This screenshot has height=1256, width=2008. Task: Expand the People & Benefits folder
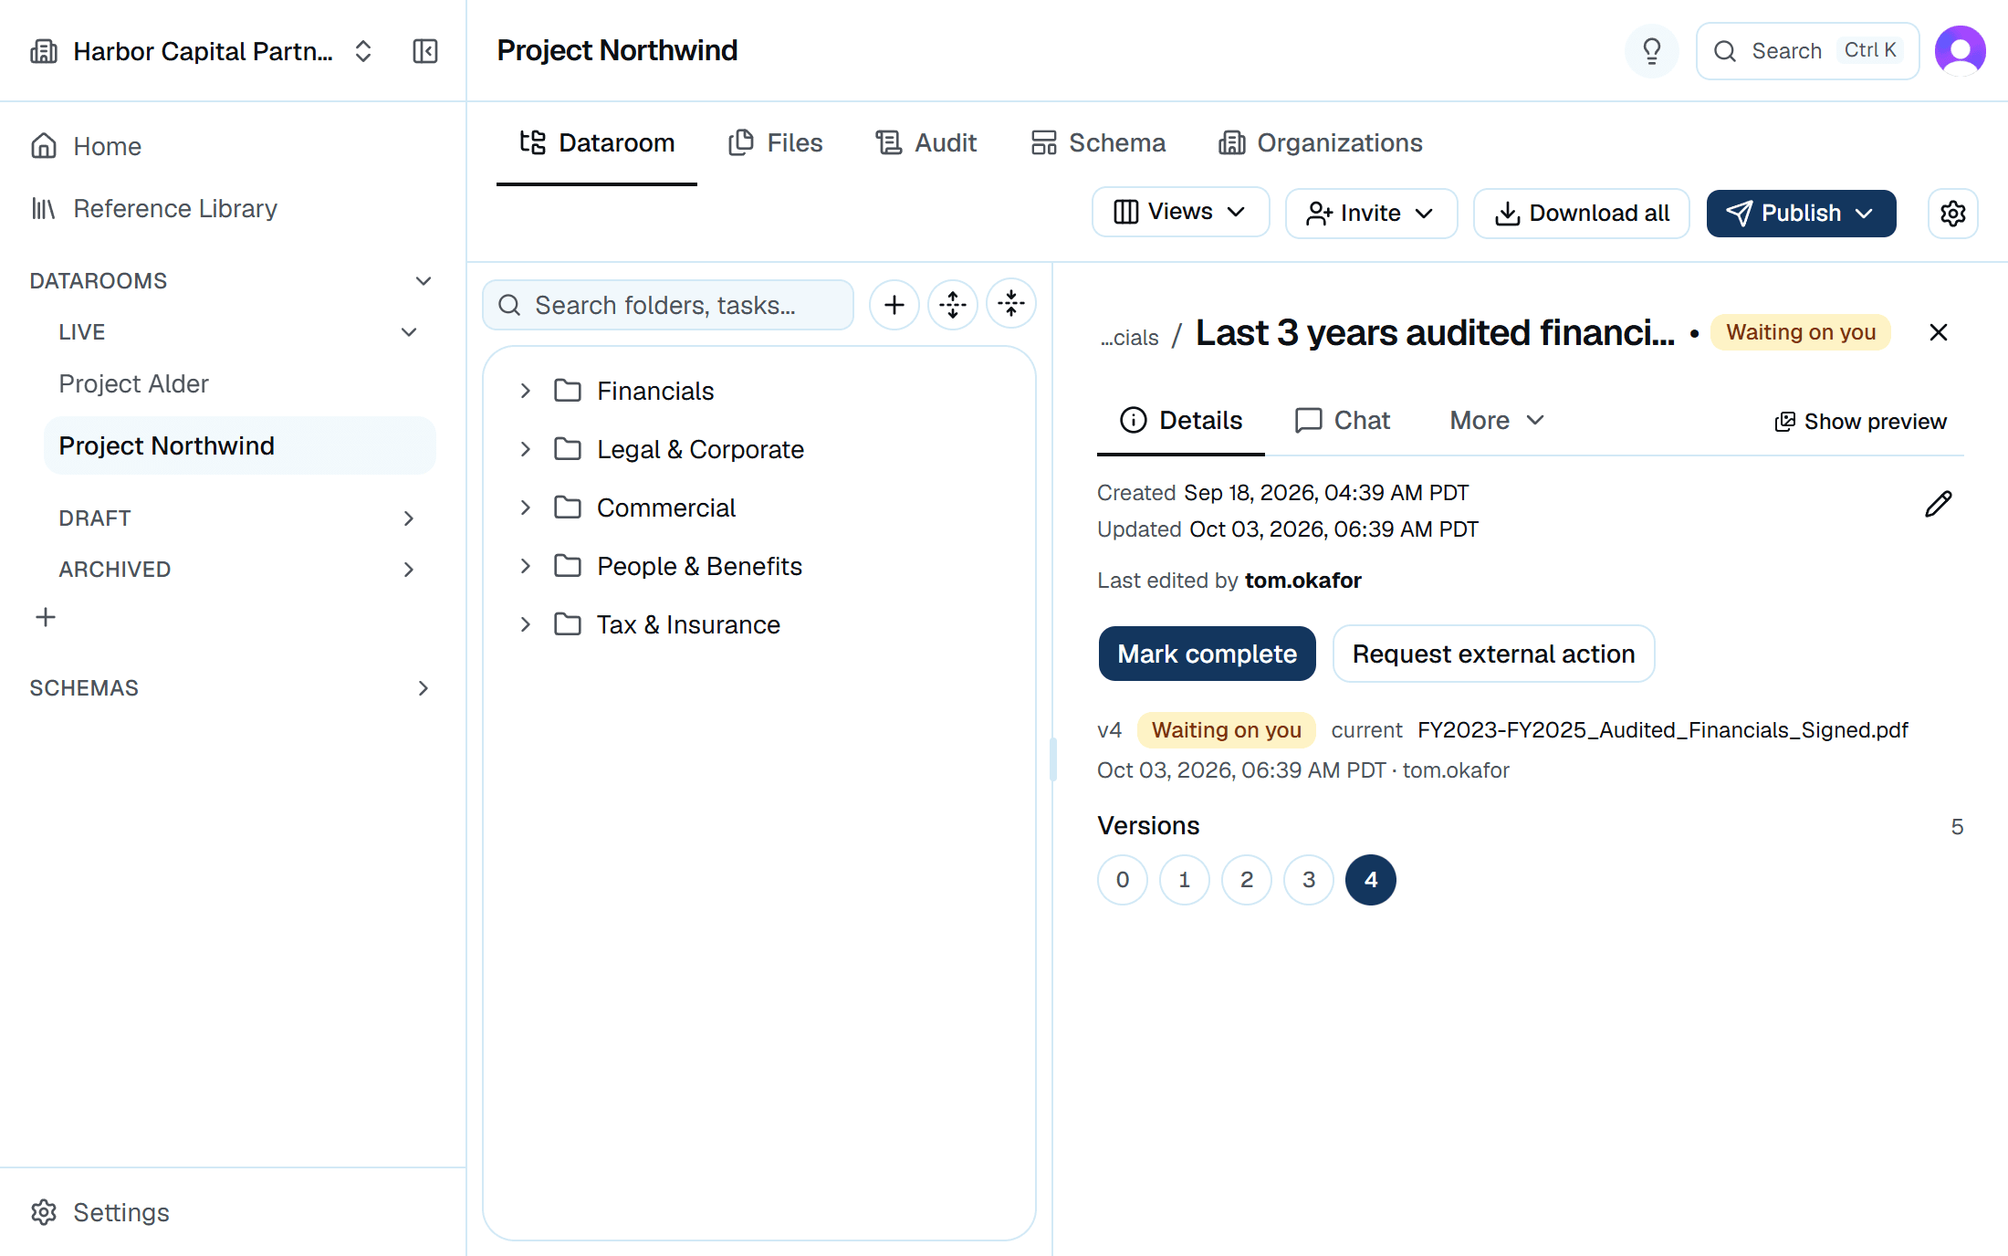pyautogui.click(x=526, y=566)
